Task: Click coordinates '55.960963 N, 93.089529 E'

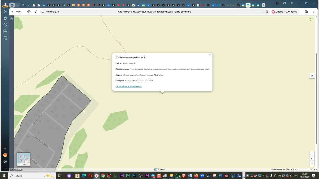Action: click(x=282, y=169)
